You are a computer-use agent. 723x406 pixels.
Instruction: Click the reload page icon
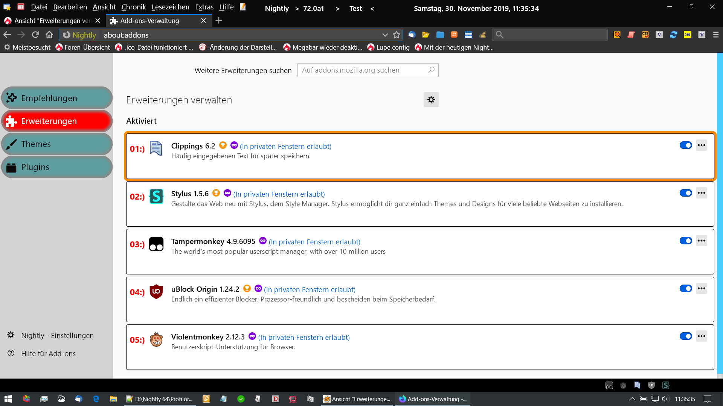[35, 35]
